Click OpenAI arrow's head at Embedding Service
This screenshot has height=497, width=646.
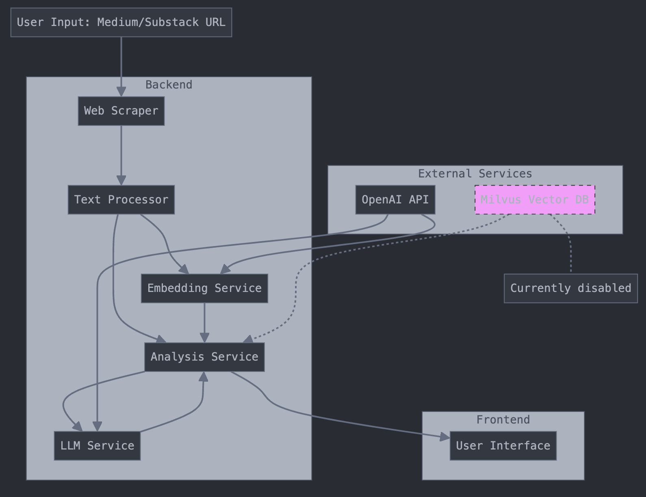pyautogui.click(x=225, y=270)
